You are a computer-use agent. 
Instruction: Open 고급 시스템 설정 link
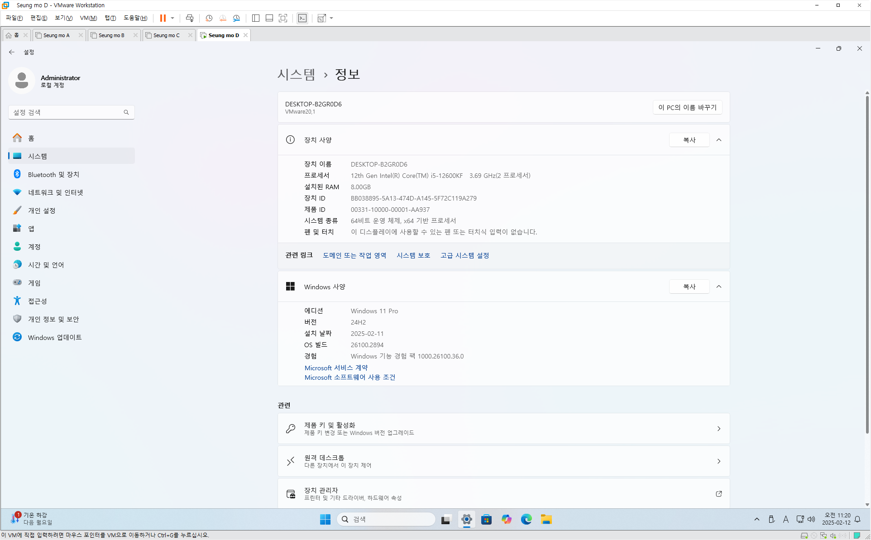click(464, 255)
